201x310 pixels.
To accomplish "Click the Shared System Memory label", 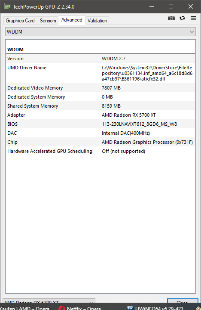I will tap(33, 106).
